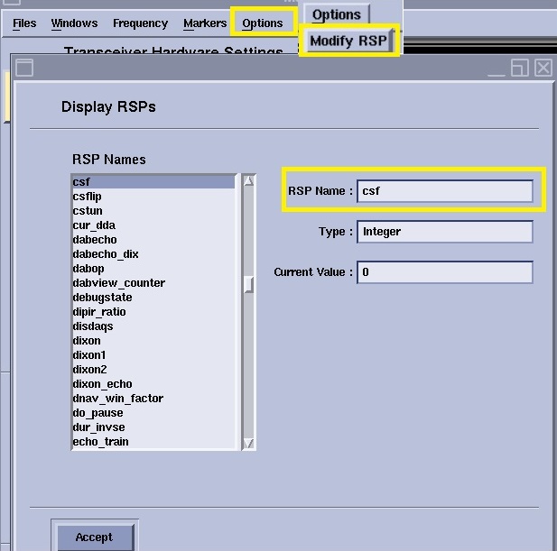Open the Frequency menu
The width and height of the screenshot is (557, 551).
[140, 23]
